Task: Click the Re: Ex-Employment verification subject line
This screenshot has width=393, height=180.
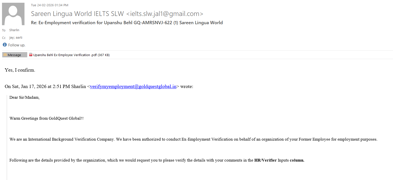Action: [x=127, y=23]
